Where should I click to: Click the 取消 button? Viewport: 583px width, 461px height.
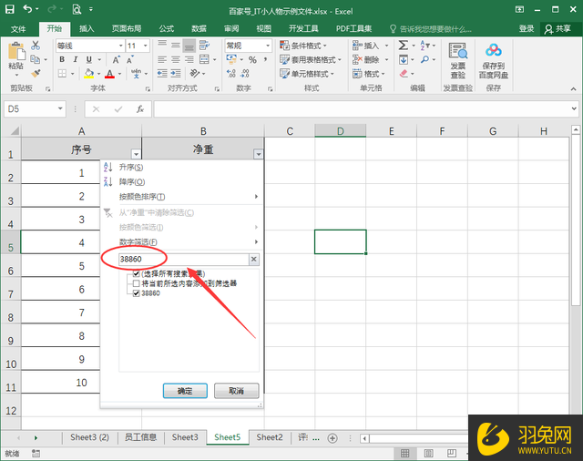point(237,391)
